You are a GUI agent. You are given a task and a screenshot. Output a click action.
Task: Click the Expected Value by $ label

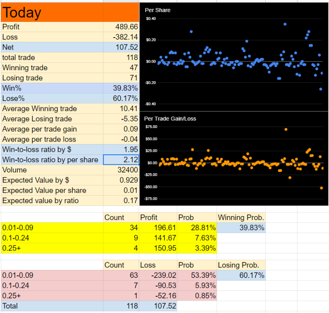(36, 180)
